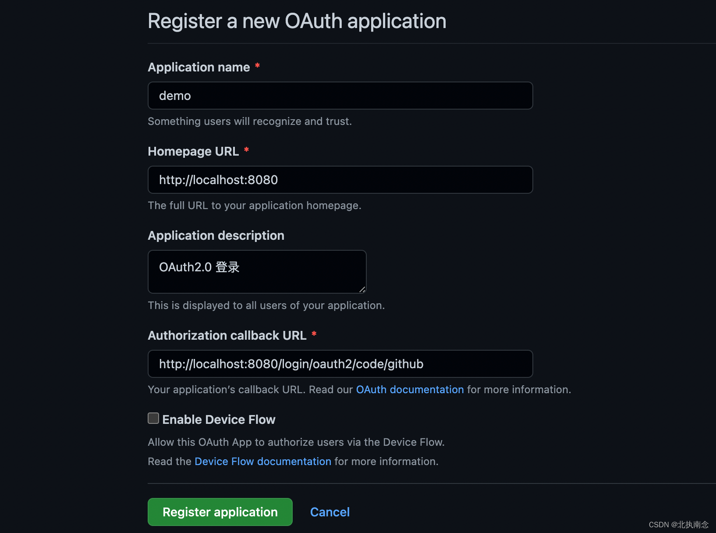716x533 pixels.
Task: Click the green Register application button
Action: (220, 512)
